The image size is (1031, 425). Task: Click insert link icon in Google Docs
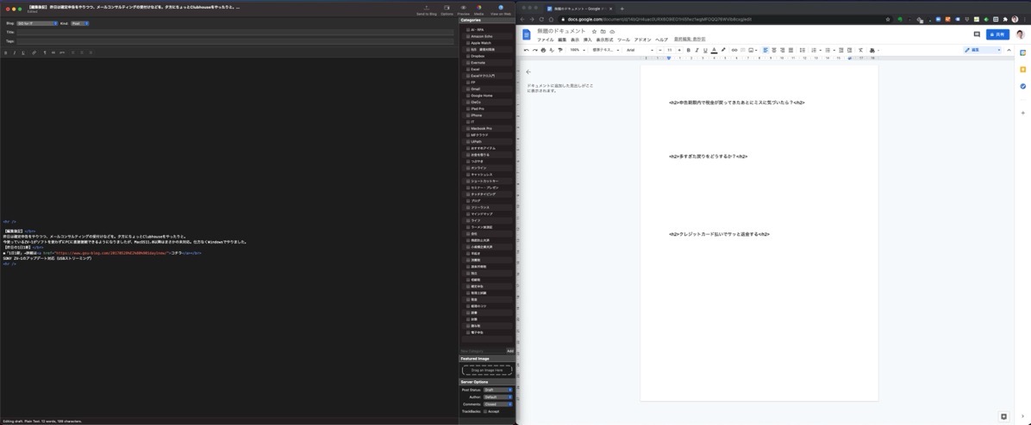734,50
